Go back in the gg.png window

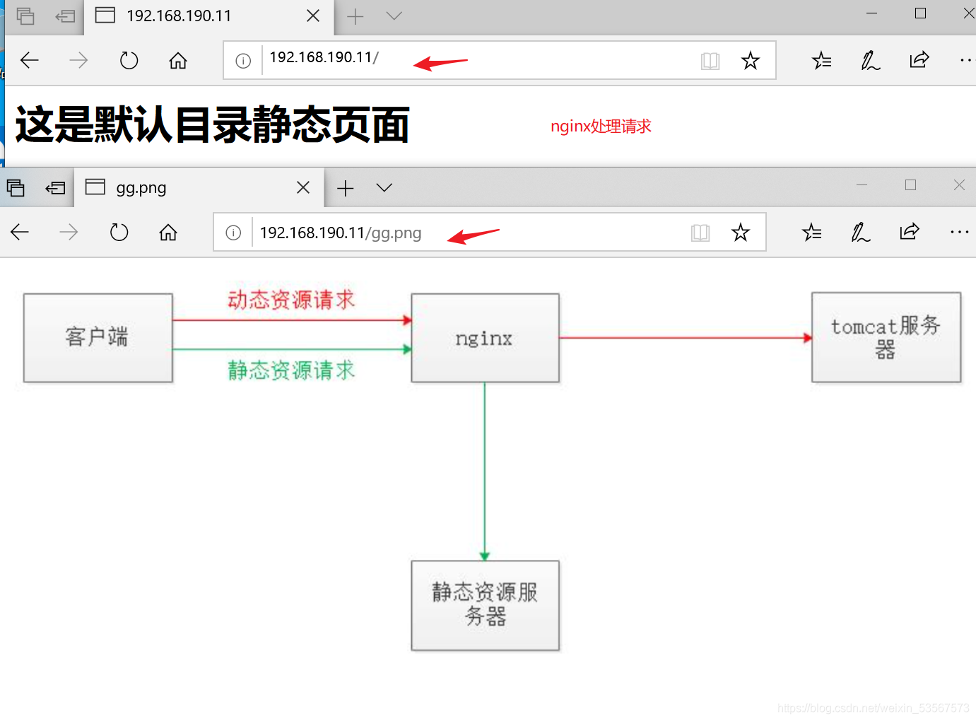tap(20, 233)
